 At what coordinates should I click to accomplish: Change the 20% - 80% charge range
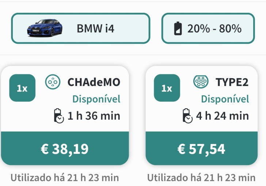(x=208, y=28)
